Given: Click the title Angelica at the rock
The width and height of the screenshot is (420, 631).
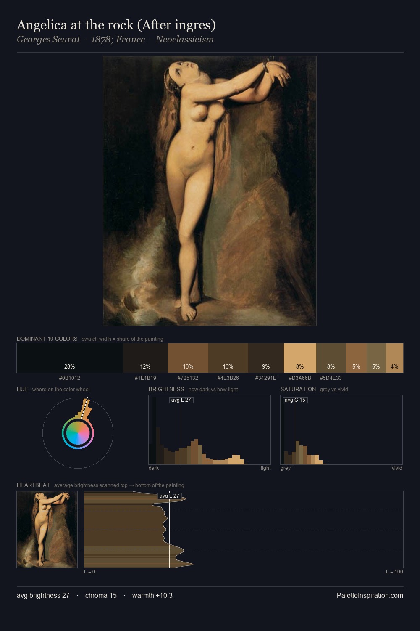Looking at the screenshot, I should click(x=116, y=25).
